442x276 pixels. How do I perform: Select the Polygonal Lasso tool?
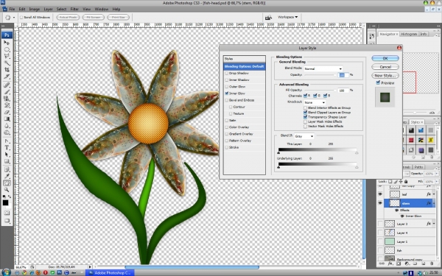coord(7,57)
